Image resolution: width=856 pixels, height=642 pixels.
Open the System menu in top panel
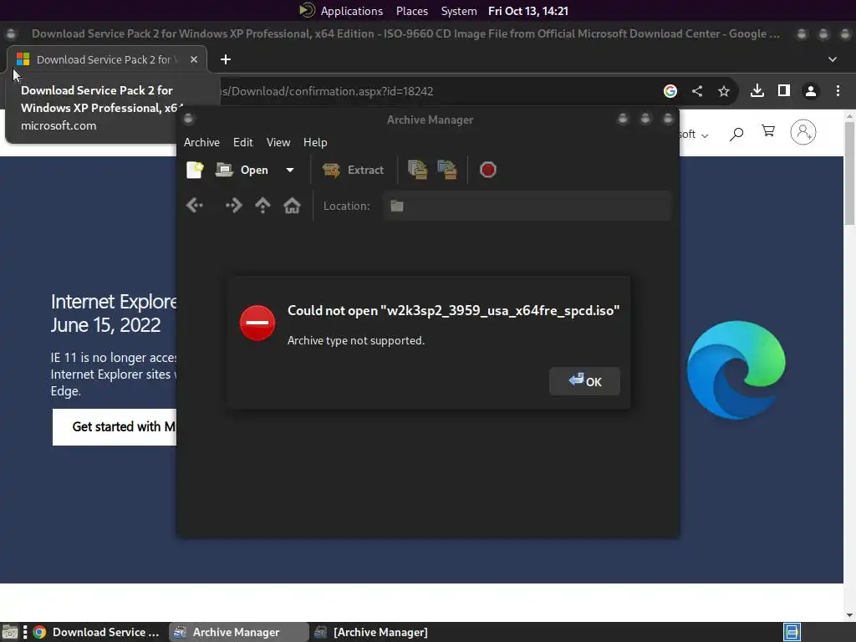click(x=459, y=11)
